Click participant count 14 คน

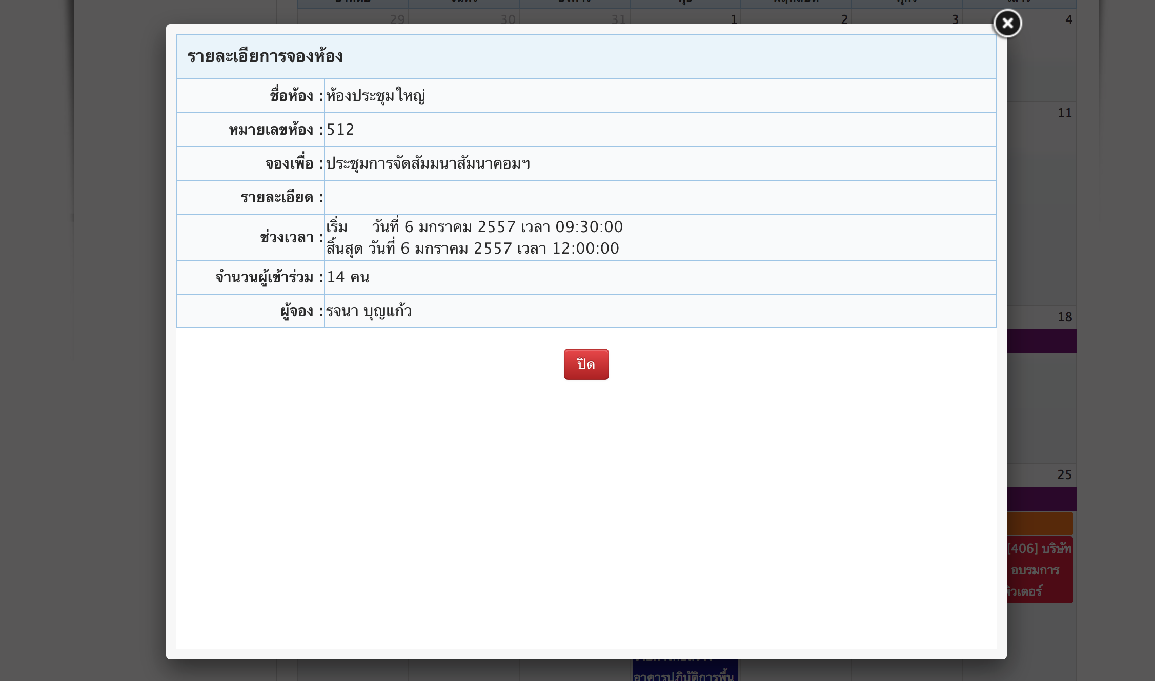click(348, 277)
